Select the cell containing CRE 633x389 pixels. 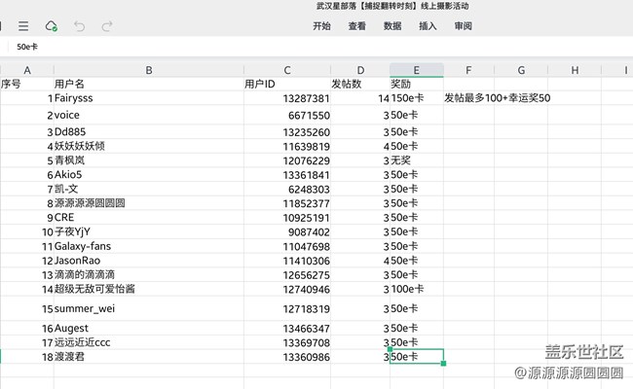pos(149,217)
